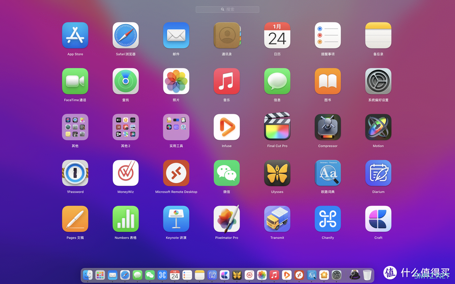Screen dimensions: 455x284
Task: Launch MoneyWiz from the Launchpad grid
Action: click(x=126, y=173)
